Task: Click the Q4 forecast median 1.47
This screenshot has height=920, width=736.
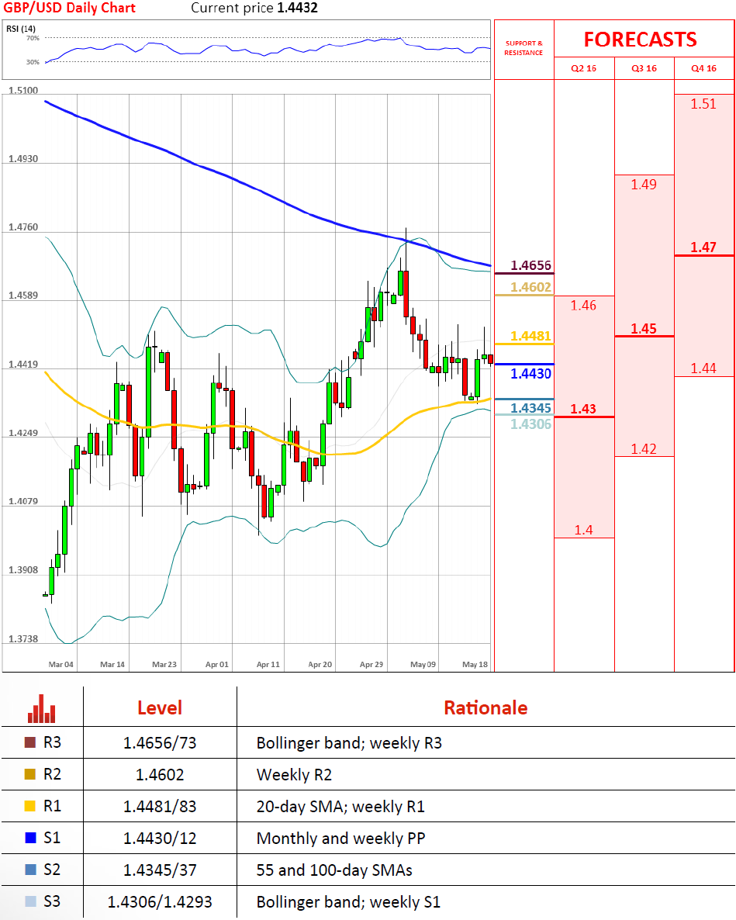Action: pyautogui.click(x=703, y=247)
